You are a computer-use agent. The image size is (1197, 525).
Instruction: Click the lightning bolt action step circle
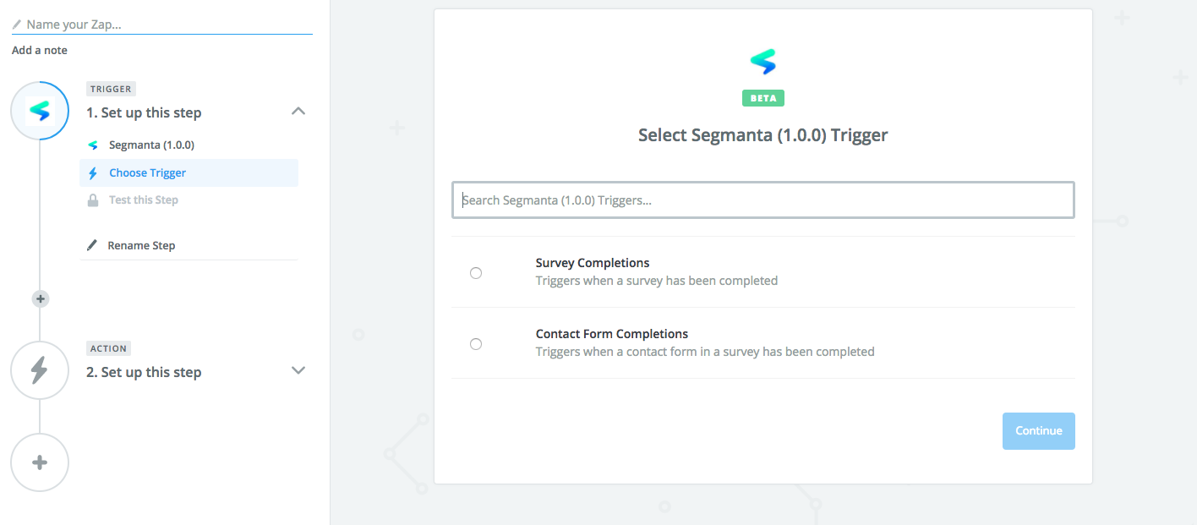(x=40, y=370)
